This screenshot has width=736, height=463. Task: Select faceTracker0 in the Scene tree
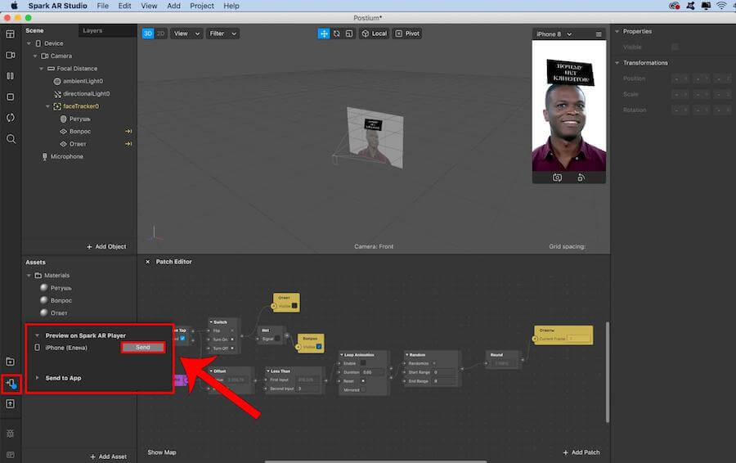click(80, 106)
